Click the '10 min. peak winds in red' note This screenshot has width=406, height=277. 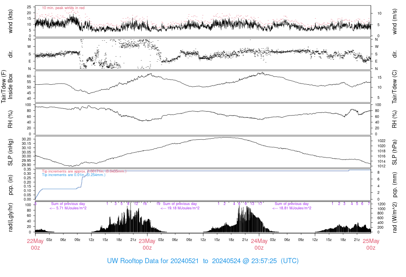tap(63, 8)
